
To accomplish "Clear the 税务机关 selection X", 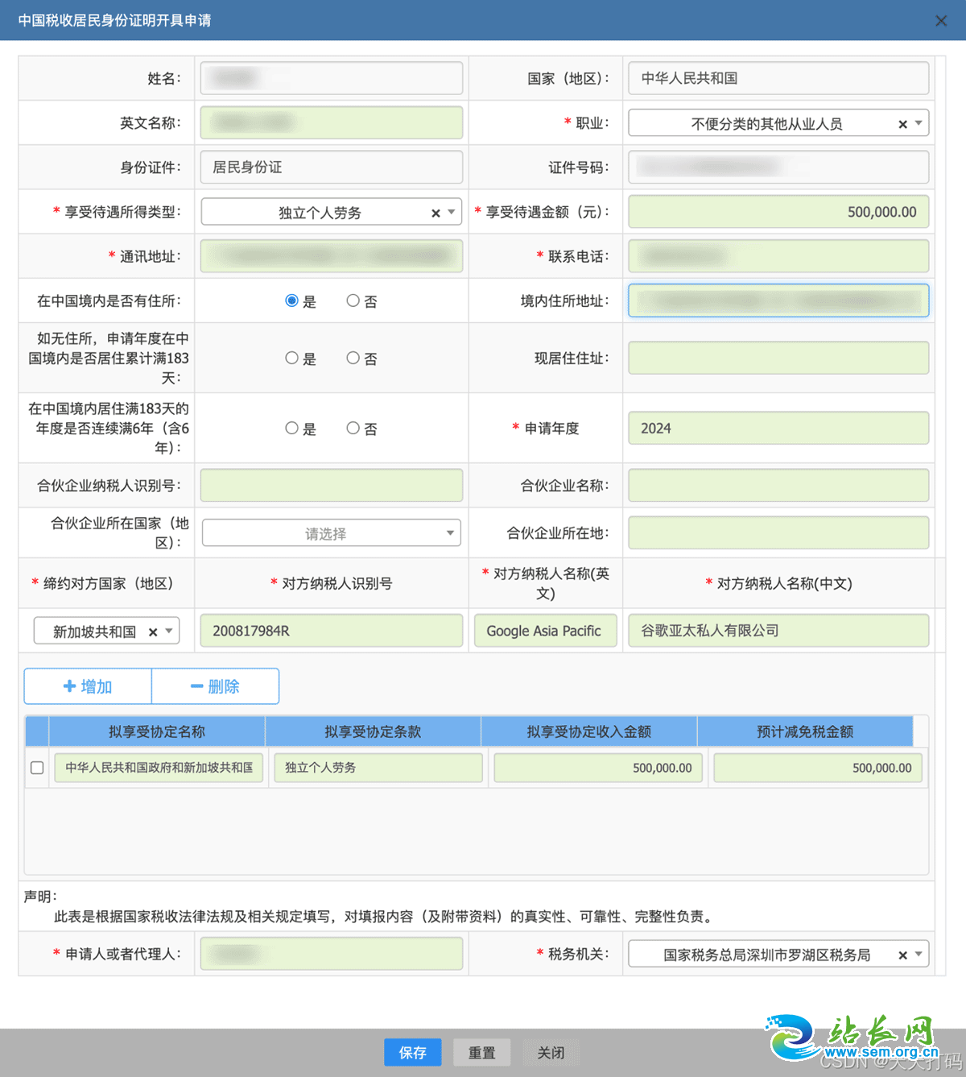I will click(902, 955).
